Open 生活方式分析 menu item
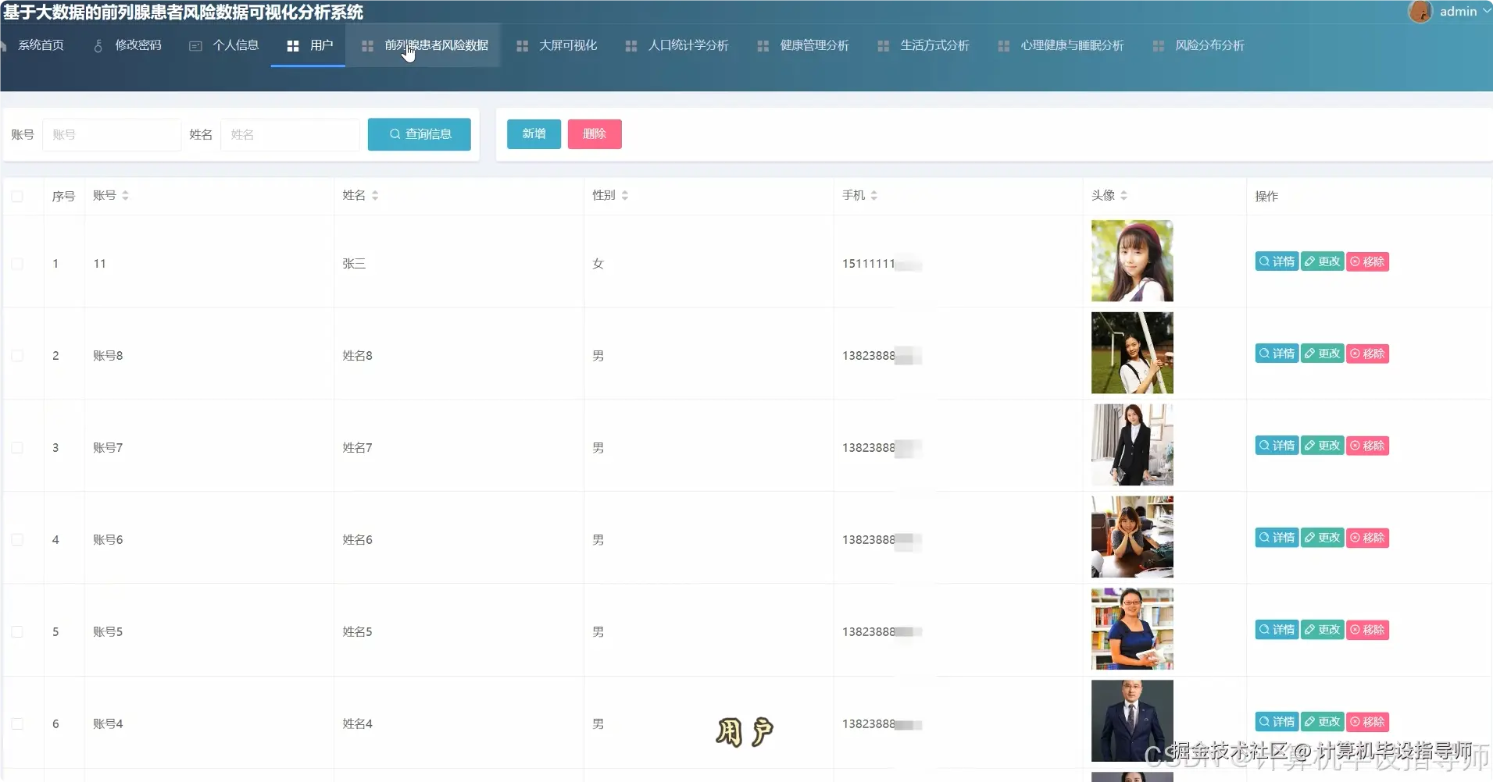1493x782 pixels. click(923, 45)
